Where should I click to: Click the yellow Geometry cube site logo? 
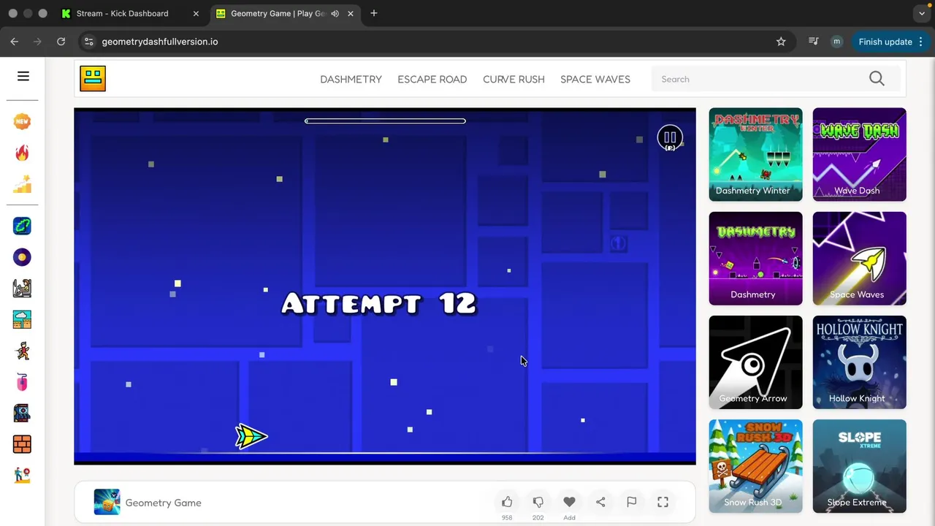(x=93, y=78)
